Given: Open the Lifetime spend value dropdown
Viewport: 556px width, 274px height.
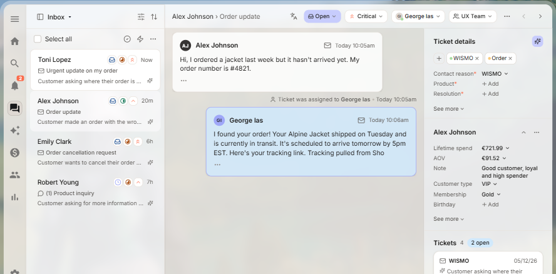Looking at the screenshot, I should click(495, 148).
